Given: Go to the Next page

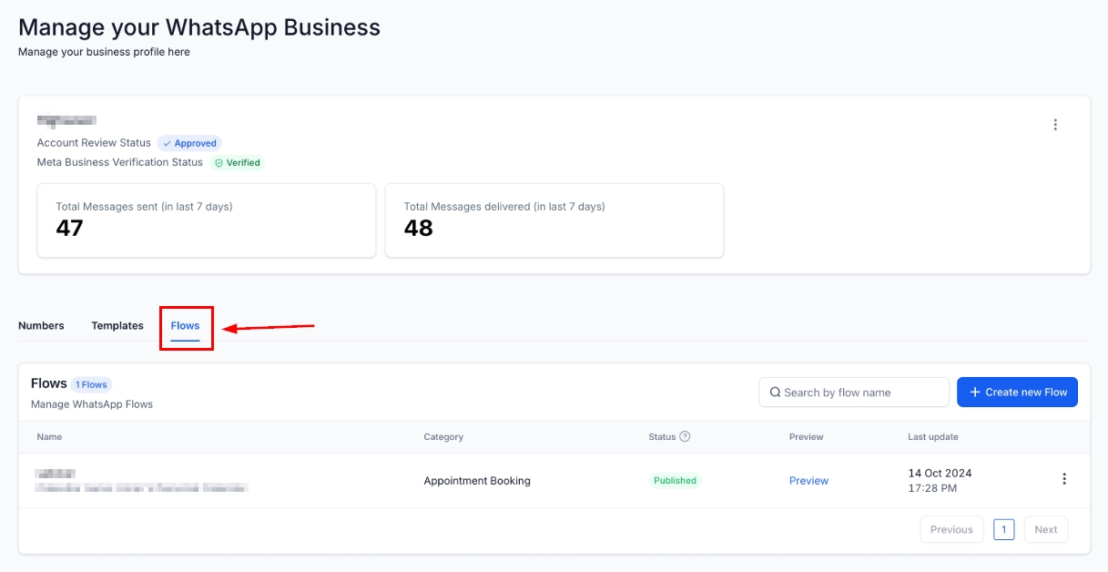Looking at the screenshot, I should (1045, 529).
